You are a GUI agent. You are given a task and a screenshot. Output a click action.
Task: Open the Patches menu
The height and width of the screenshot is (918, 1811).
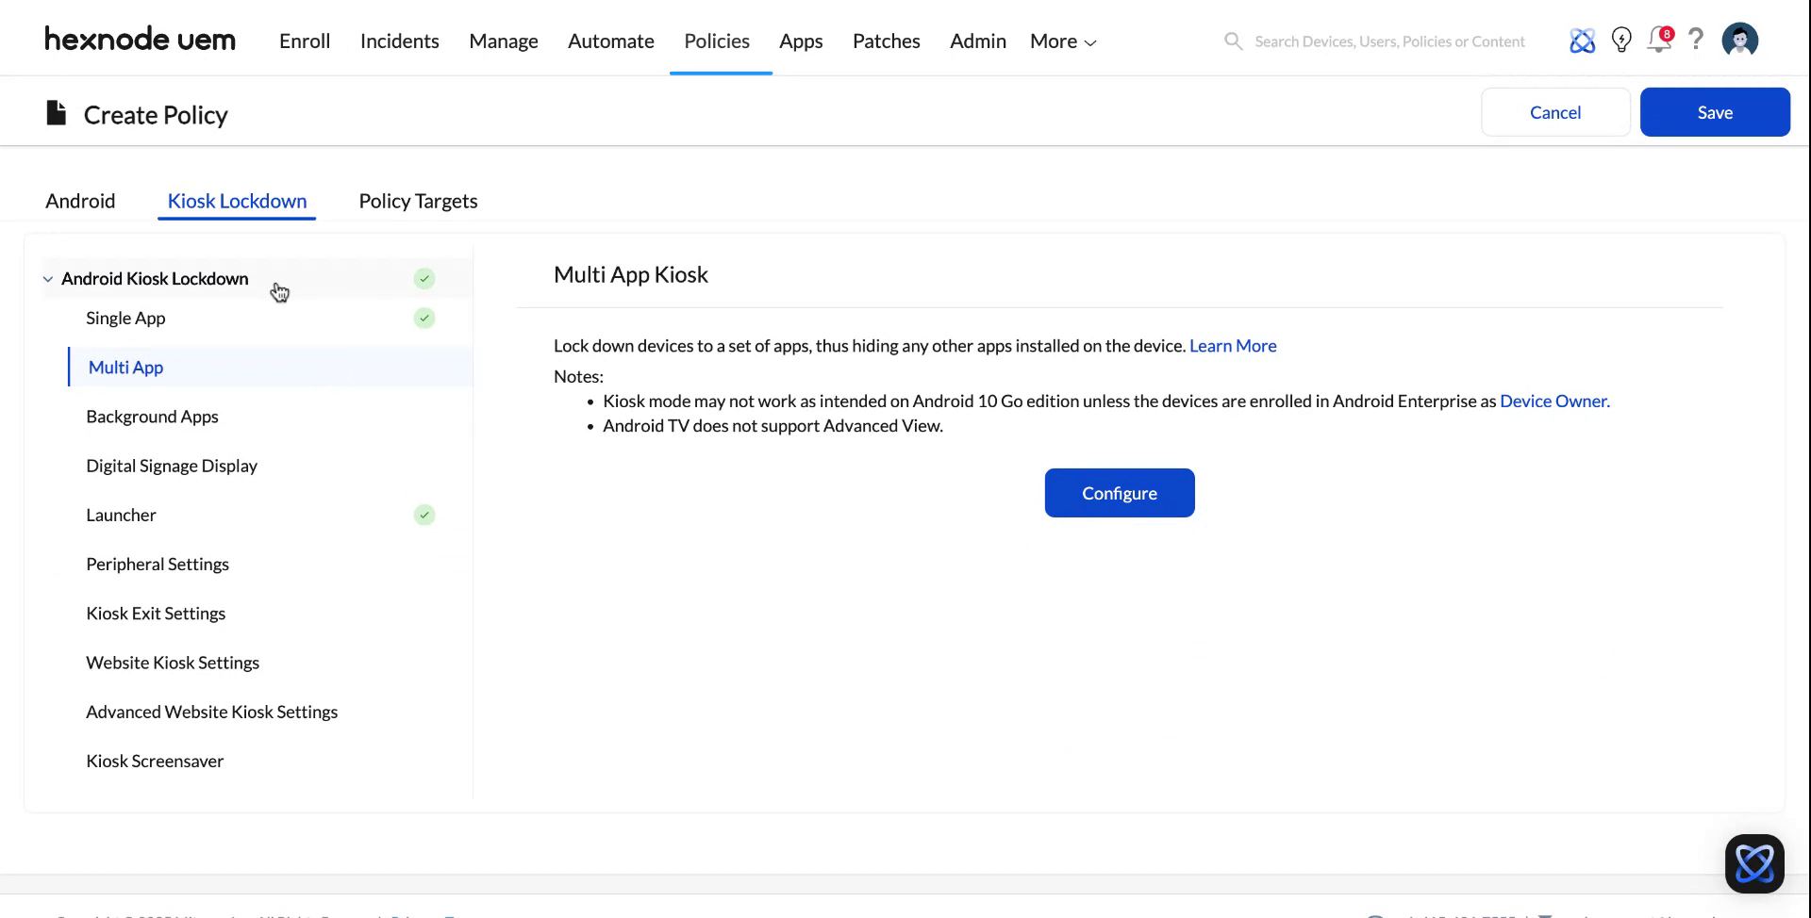886,41
